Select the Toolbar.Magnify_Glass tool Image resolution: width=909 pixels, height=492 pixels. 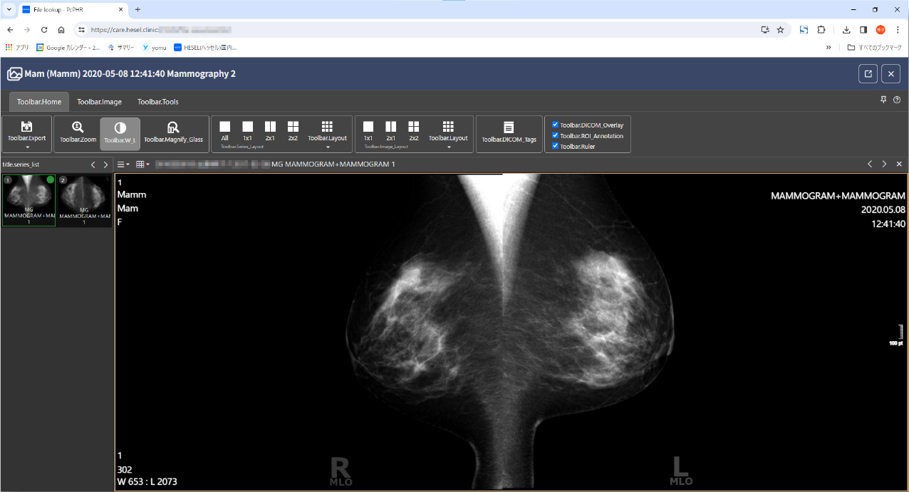click(173, 132)
